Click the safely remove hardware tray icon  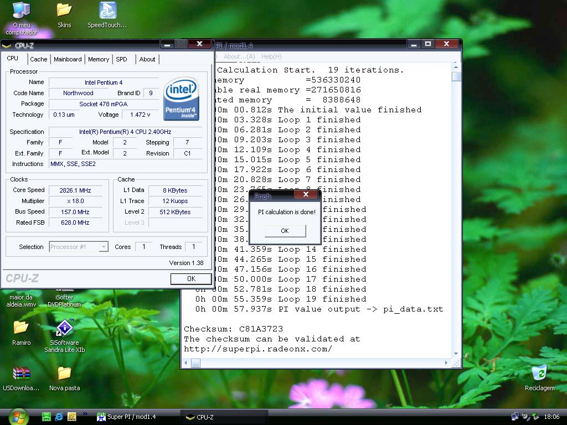tap(535, 417)
